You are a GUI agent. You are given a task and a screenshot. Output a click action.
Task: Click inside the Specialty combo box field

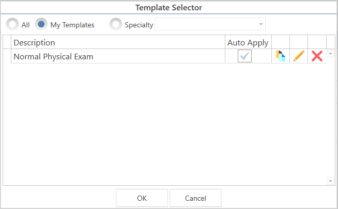tap(210, 24)
